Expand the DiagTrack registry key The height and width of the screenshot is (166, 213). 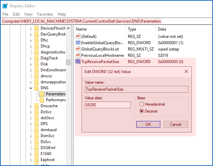click(31, 58)
